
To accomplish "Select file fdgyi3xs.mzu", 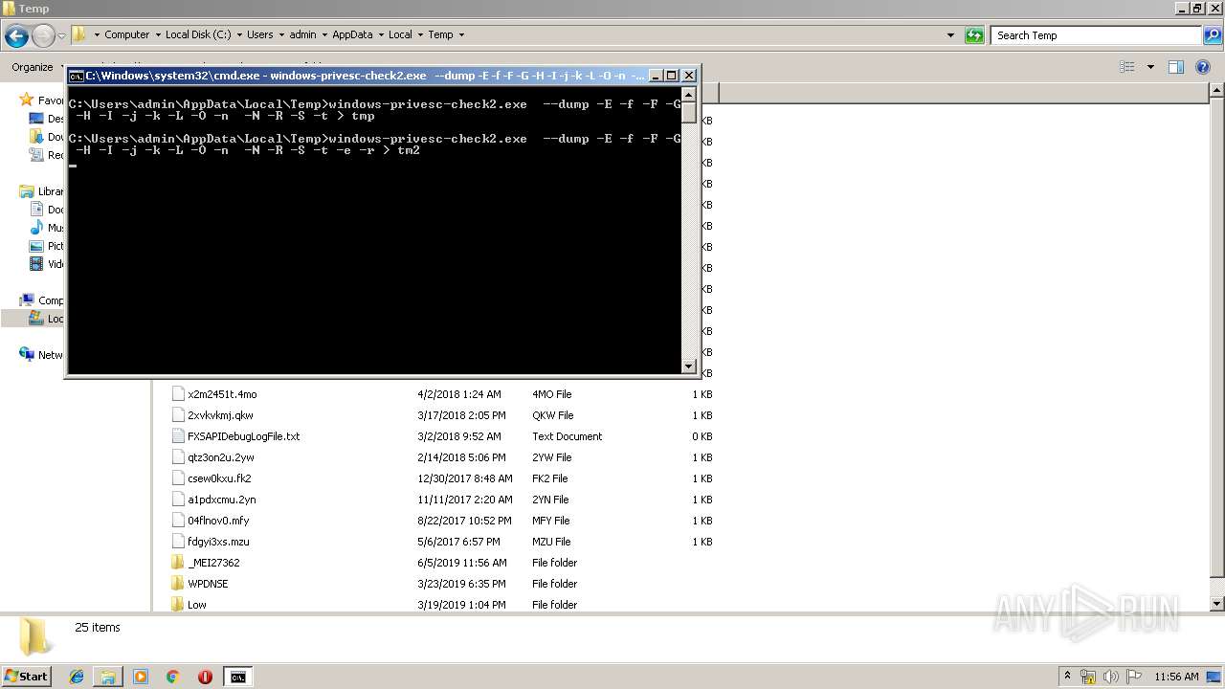I will [218, 542].
